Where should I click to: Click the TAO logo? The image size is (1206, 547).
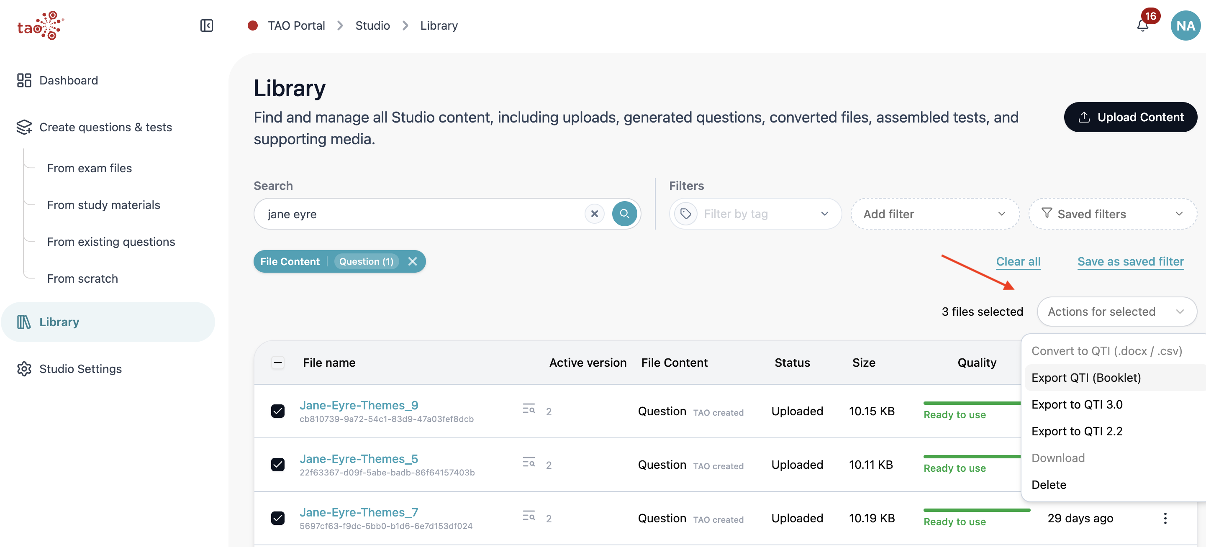click(x=40, y=25)
